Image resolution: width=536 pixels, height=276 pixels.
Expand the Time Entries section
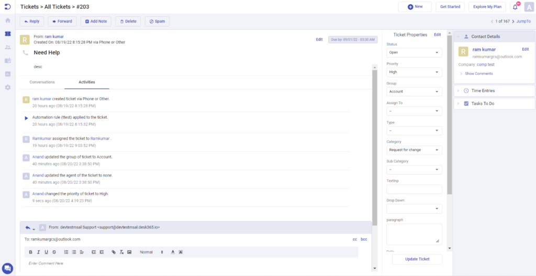tap(483, 91)
